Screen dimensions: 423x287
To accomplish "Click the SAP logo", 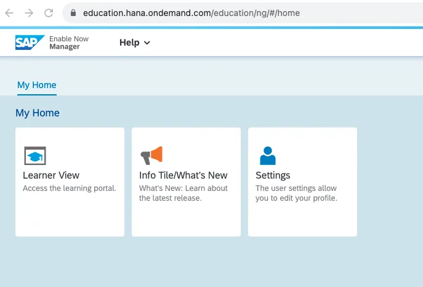I will [30, 42].
